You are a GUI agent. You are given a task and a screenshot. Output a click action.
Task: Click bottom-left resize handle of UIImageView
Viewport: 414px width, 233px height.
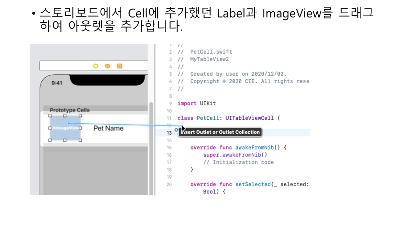click(x=50, y=140)
